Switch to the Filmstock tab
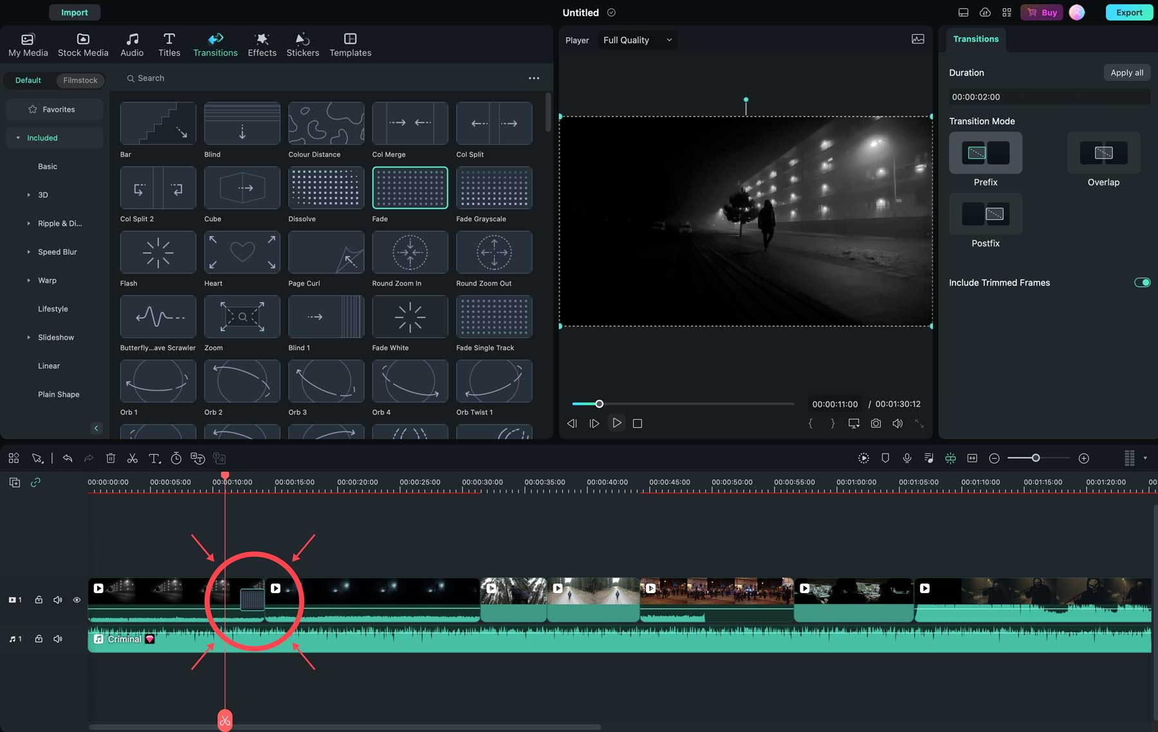Image resolution: width=1158 pixels, height=732 pixels. click(80, 80)
